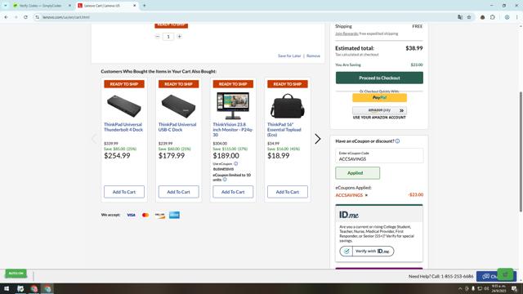View site information icon in address bar
This screenshot has height=294, width=523.
(37, 17)
